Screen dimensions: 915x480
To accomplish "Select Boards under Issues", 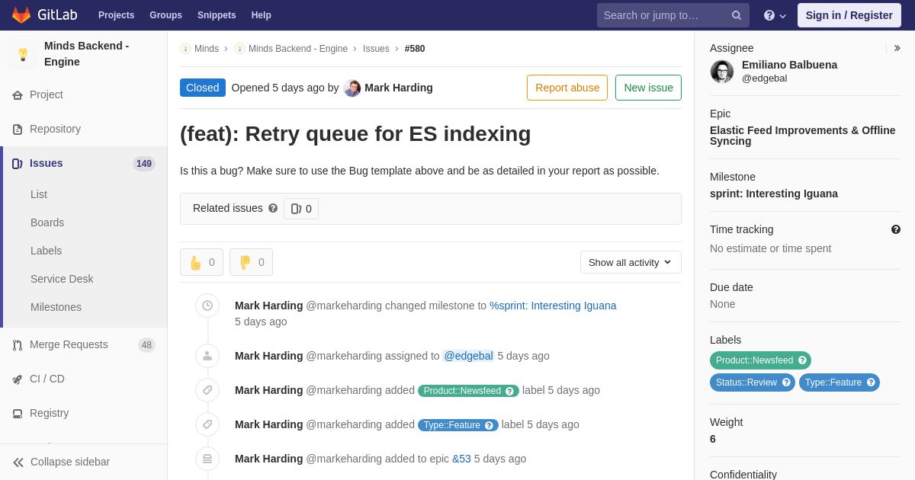I will click(47, 222).
